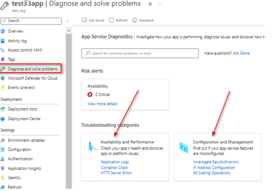The image size is (276, 191).
Task: Click Refresh in the top toolbar
Action: coord(118,20)
